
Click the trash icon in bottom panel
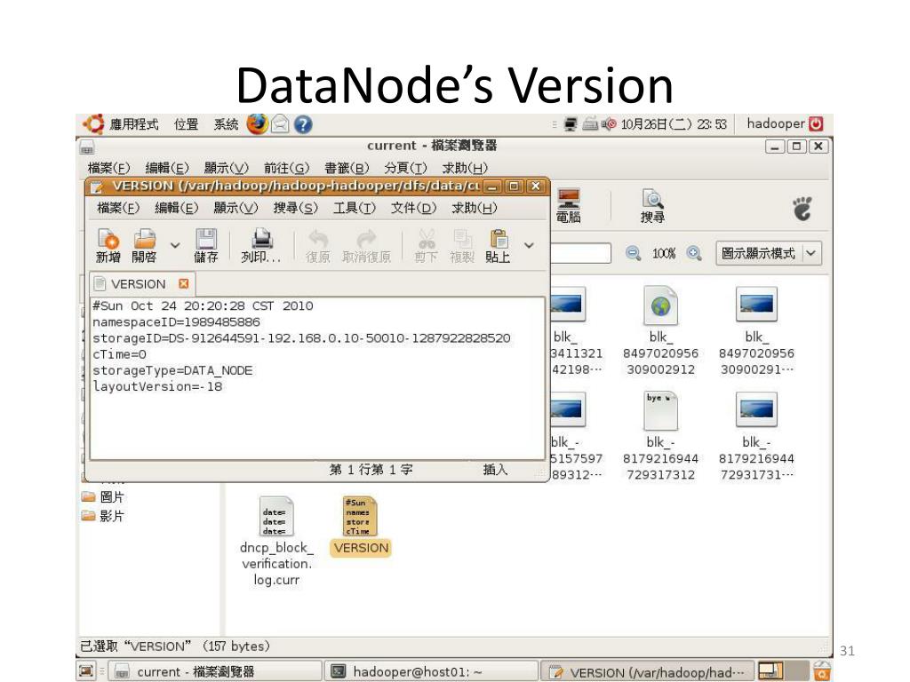point(822,671)
